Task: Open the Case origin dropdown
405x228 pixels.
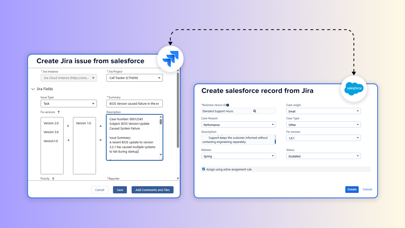Action: click(323, 111)
